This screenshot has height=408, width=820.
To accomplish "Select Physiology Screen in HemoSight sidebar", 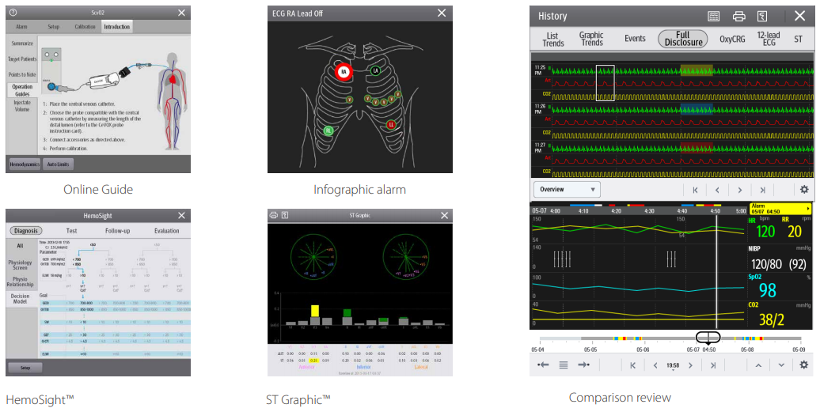I will coord(21,263).
